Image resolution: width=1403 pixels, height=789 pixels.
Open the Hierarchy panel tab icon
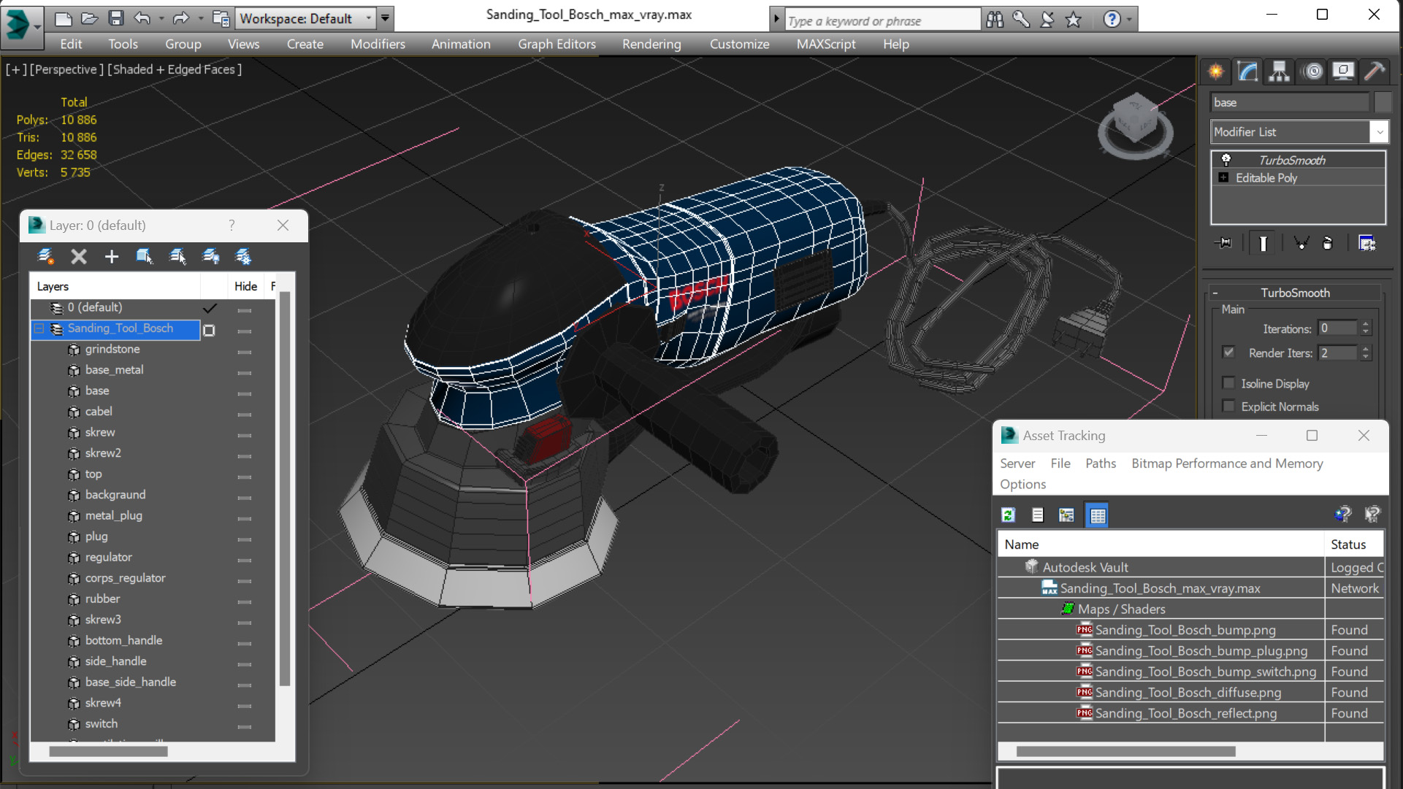pos(1279,72)
